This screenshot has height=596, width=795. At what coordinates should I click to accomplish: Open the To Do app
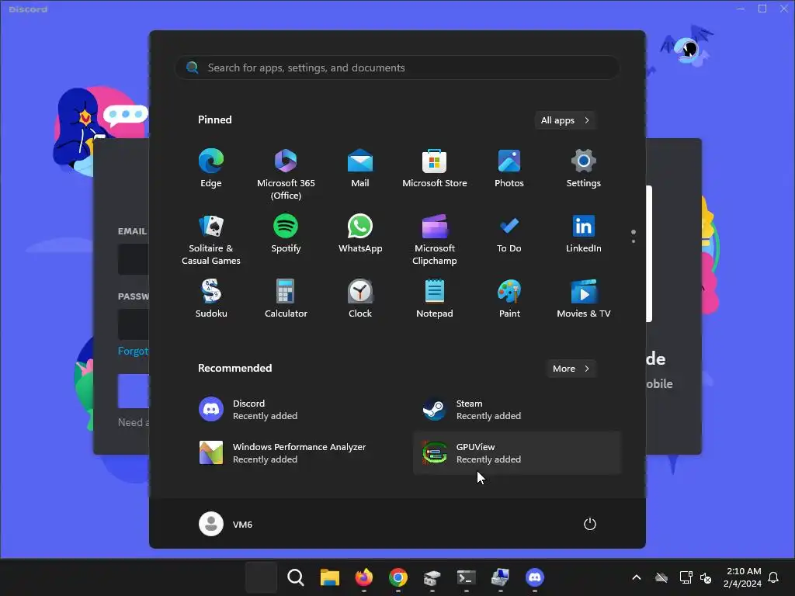tap(509, 234)
